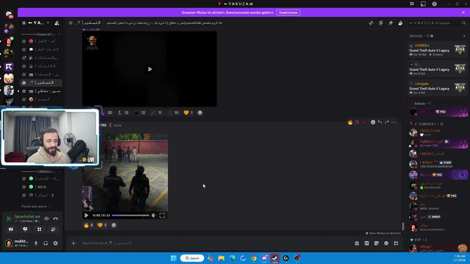Toggle camera on in voice panel

[x=11, y=229]
